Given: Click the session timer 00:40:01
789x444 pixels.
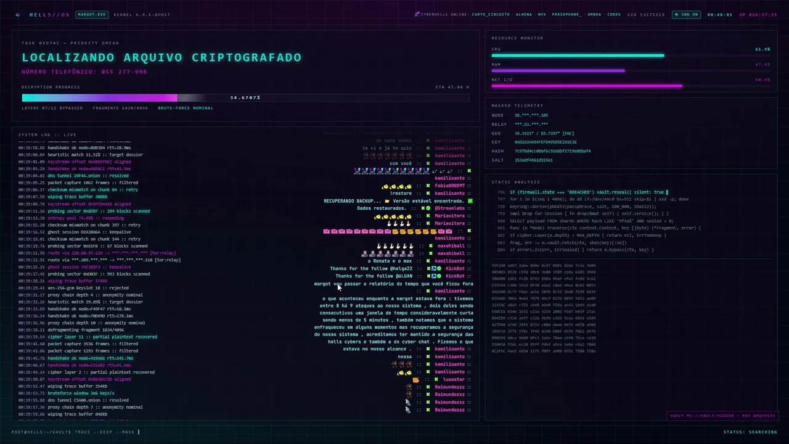Looking at the screenshot, I should [719, 14].
